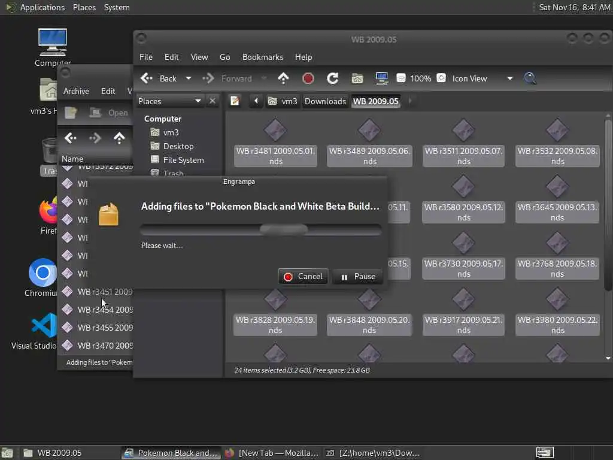This screenshot has width=613, height=460.
Task: Toggle text-based location bar edit icon
Action: pos(235,101)
